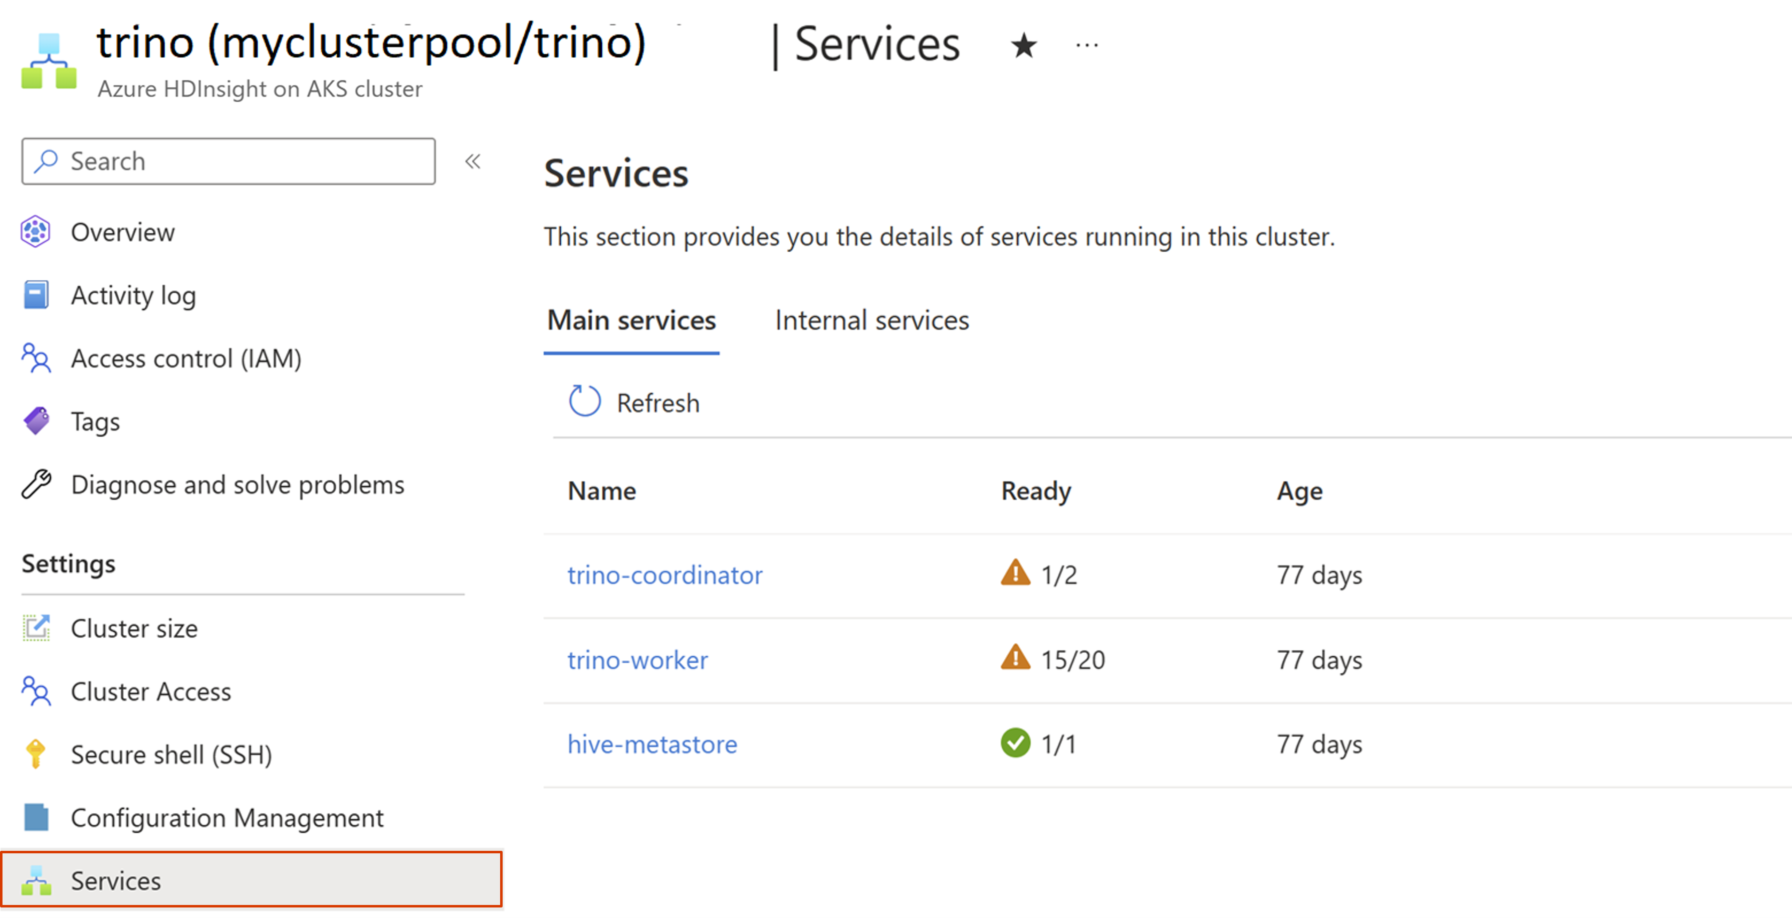Viewport: 1792px width, 918px height.
Task: Collapse the sidebar with double chevron
Action: click(473, 161)
